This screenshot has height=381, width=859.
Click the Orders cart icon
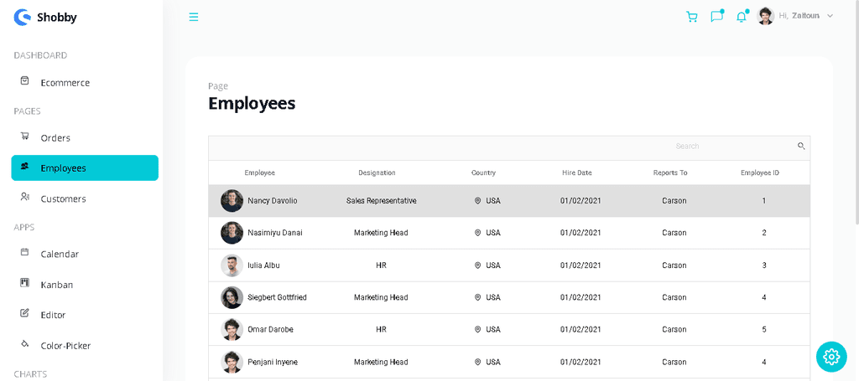[24, 136]
